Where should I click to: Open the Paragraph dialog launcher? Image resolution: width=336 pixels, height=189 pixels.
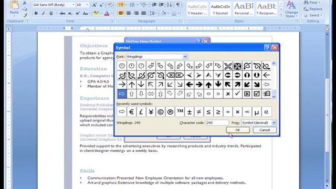coord(180,21)
